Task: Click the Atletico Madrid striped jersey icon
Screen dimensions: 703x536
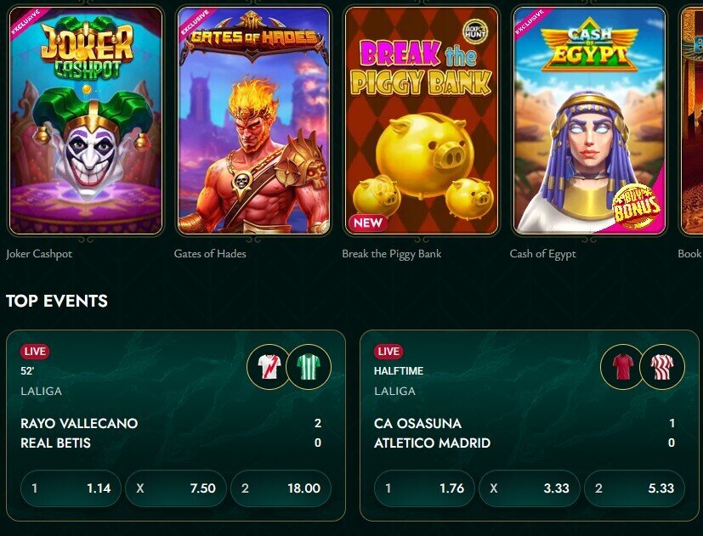Action: coord(662,367)
